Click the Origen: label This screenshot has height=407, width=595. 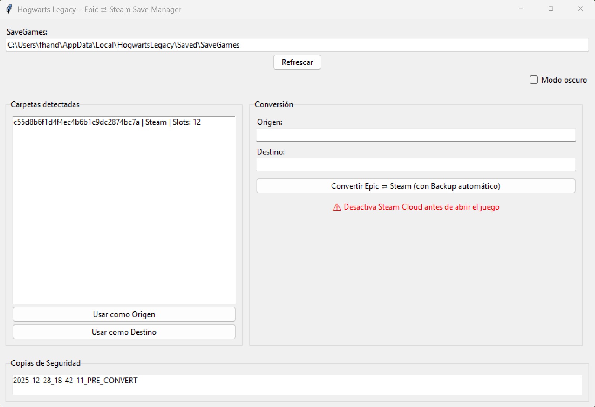[x=270, y=122]
